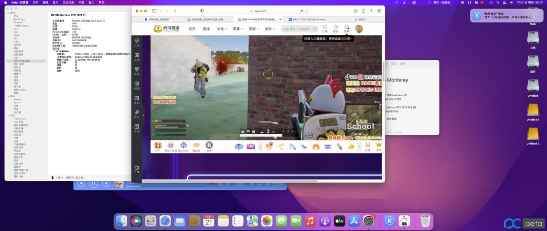Open the 书签 menu in menu bar
This screenshot has height=231, width=547.
tap(81, 3)
